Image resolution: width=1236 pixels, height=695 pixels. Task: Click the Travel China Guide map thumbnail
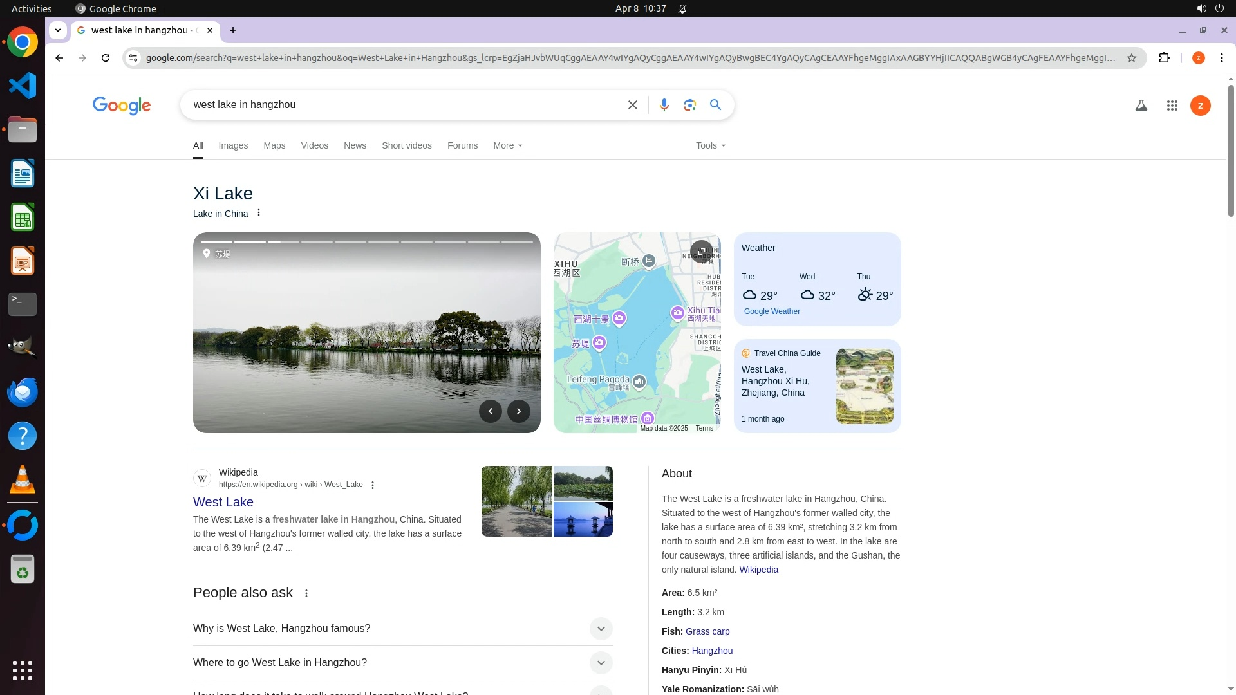pos(864,386)
